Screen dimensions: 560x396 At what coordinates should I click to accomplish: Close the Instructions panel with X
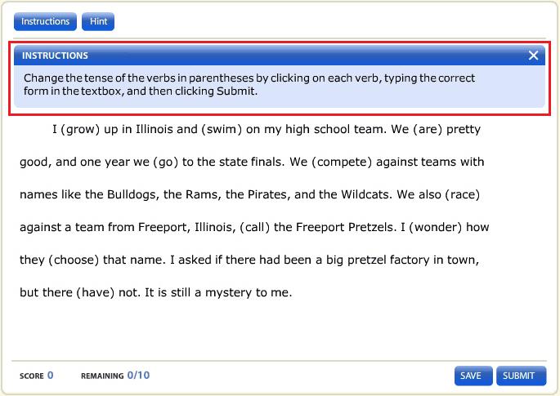pyautogui.click(x=533, y=56)
